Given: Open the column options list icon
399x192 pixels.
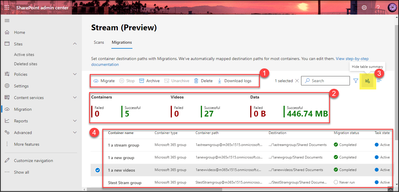Looking at the screenshot, I should click(x=379, y=81).
